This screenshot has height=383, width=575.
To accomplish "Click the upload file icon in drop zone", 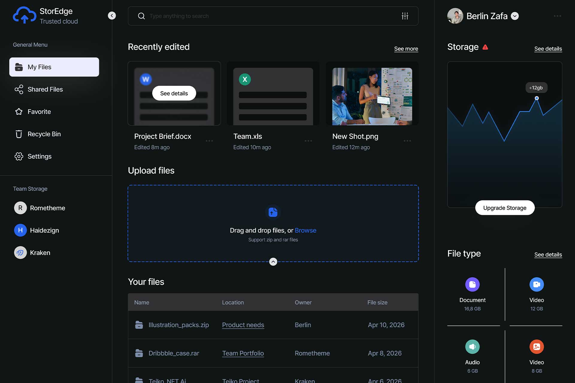I will [273, 212].
